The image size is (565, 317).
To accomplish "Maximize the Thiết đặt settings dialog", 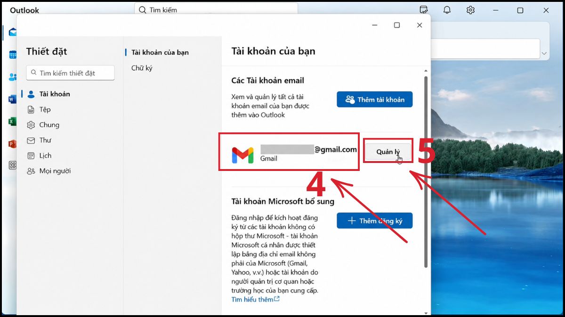I will click(x=397, y=25).
